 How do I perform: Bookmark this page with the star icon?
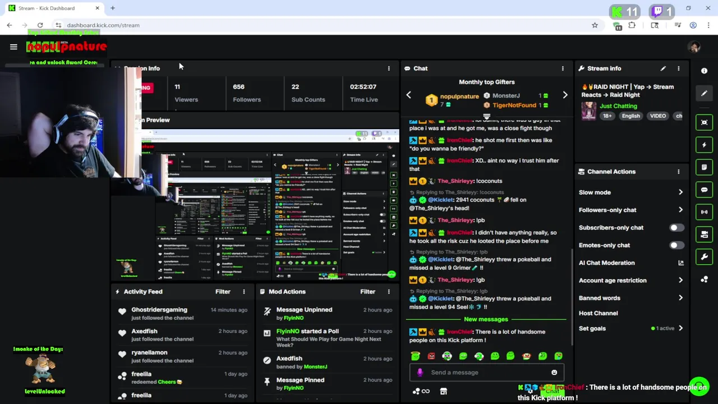tap(595, 25)
